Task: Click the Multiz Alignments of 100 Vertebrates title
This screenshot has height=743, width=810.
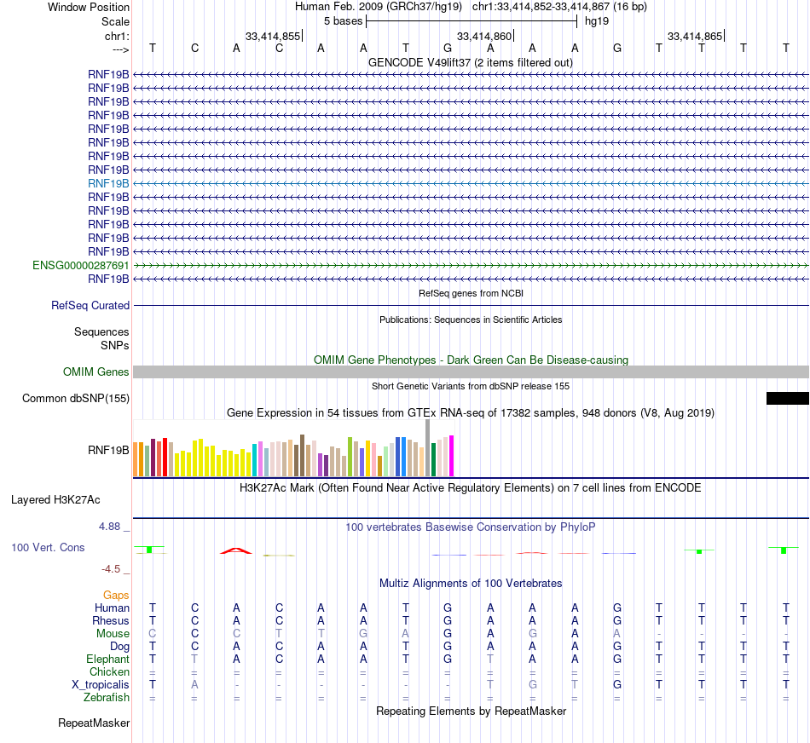Action: coord(471,583)
